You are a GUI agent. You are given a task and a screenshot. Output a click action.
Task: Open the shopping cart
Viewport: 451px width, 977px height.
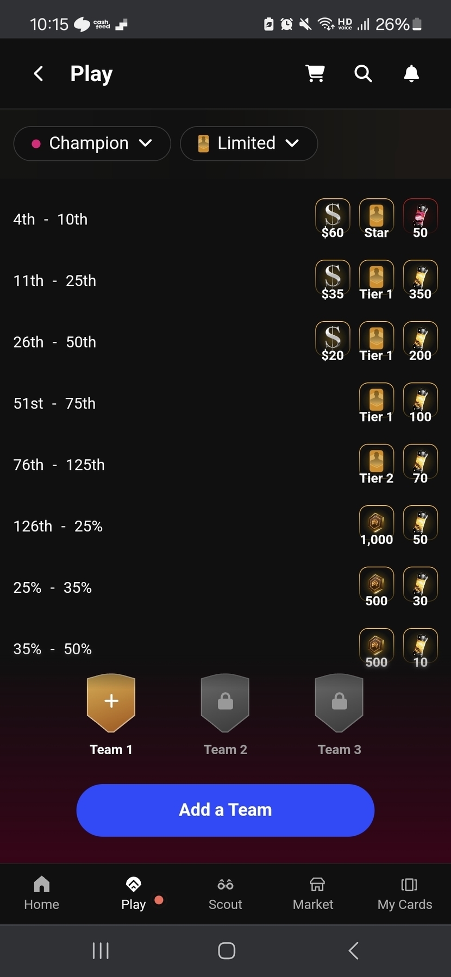315,73
